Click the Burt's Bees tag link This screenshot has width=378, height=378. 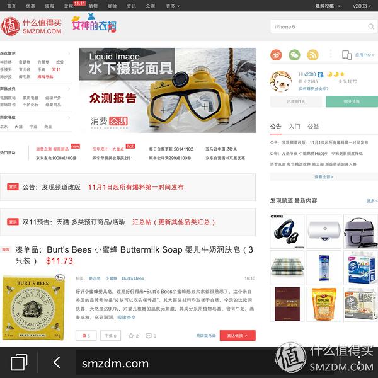tap(133, 278)
